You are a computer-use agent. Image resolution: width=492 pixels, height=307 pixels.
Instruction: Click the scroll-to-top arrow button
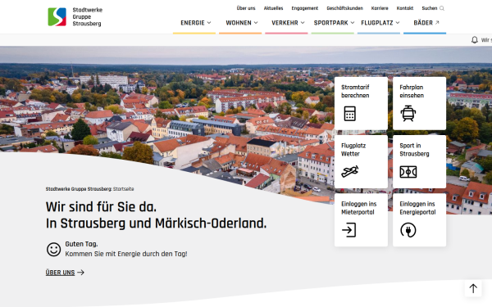coord(473,288)
